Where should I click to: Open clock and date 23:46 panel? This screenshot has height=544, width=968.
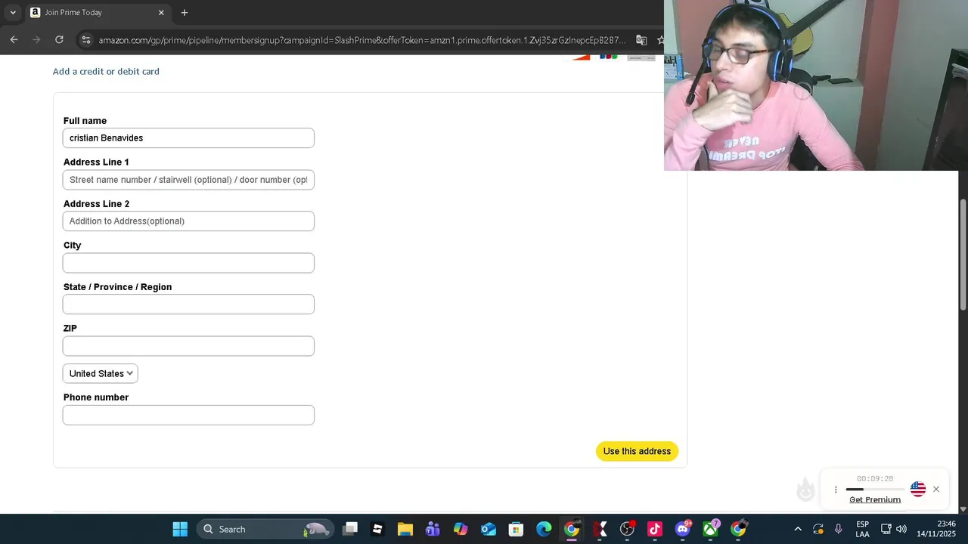point(936,529)
